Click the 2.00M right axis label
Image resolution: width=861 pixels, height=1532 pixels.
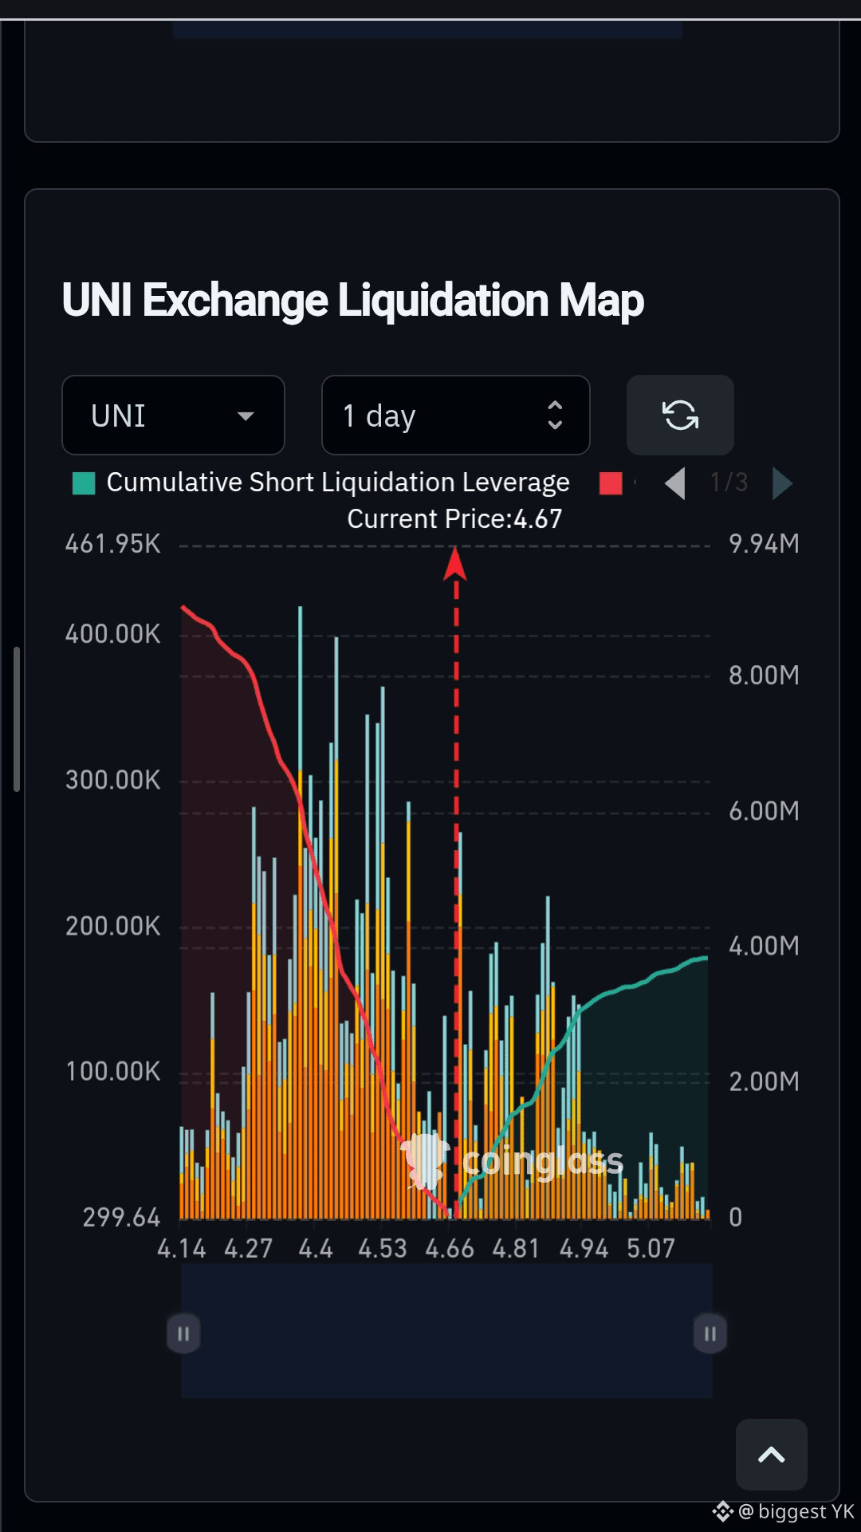pyautogui.click(x=764, y=1081)
